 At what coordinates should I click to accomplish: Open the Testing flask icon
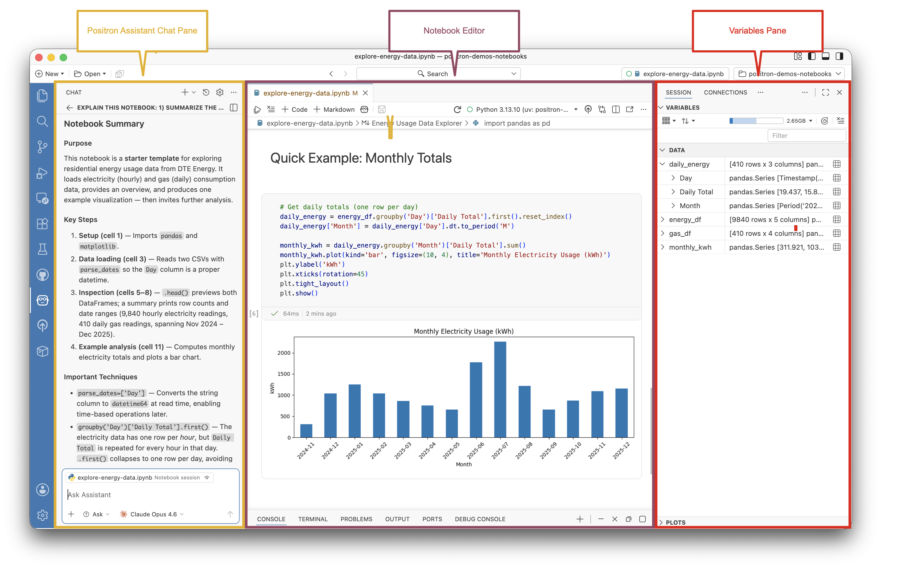point(42,249)
